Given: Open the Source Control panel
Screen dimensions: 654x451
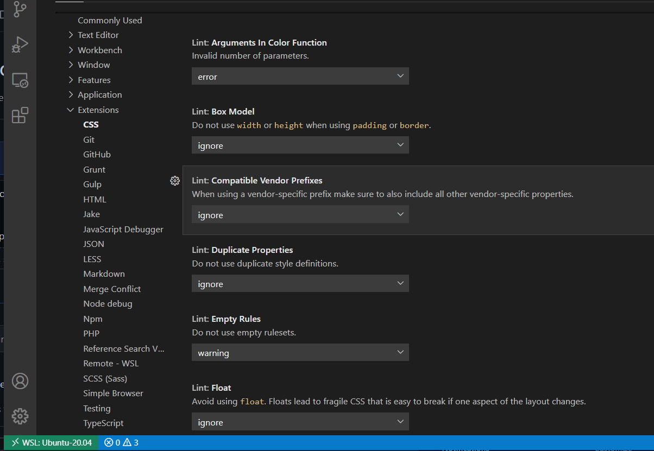Looking at the screenshot, I should (20, 10).
